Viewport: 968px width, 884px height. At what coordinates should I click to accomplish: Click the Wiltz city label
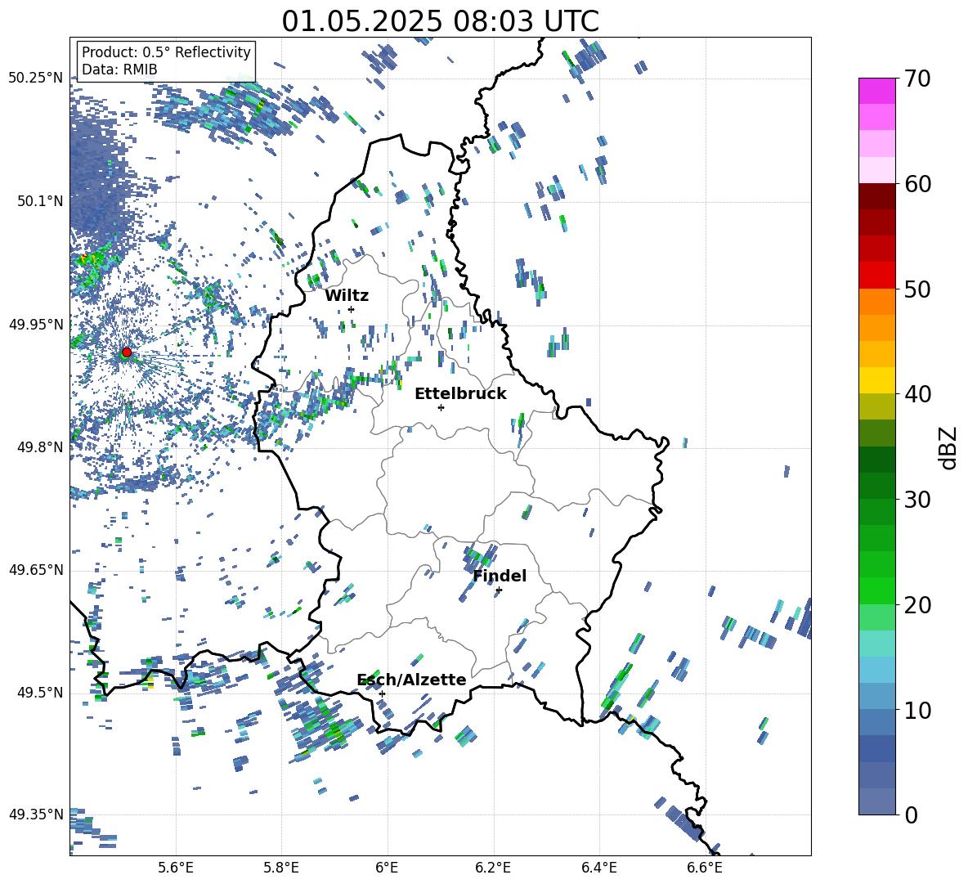click(347, 296)
